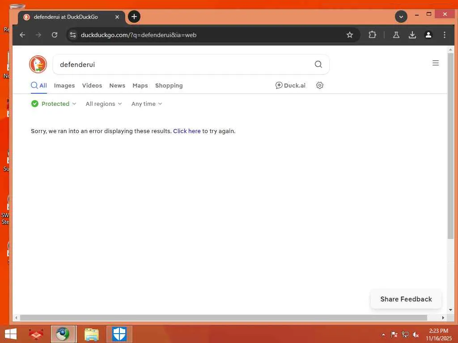Image resolution: width=458 pixels, height=343 pixels.
Task: Click the scroll right arrow
Action: [443, 318]
